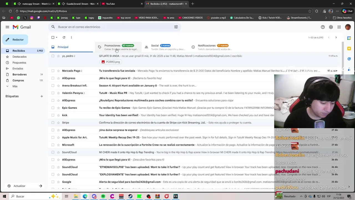The width and height of the screenshot is (355, 200).
Task: Open Google Tasks side panel icon
Action: pyautogui.click(x=349, y=59)
